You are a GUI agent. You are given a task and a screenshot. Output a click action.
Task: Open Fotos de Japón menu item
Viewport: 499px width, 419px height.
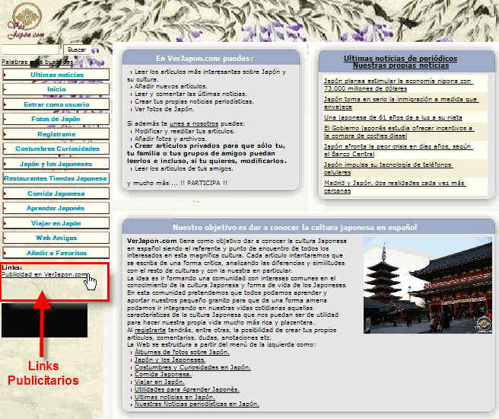coord(56,119)
